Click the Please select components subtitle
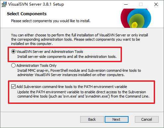The height and width of the screenshot is (128, 164). tap(51, 21)
